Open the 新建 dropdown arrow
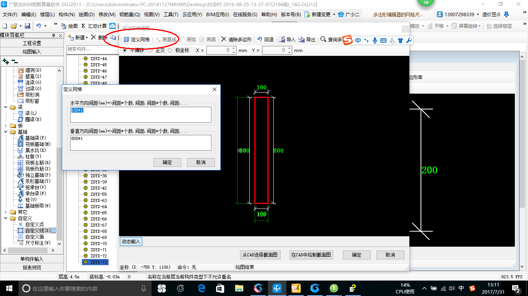Viewport: 528px width, 296px height. click(87, 38)
